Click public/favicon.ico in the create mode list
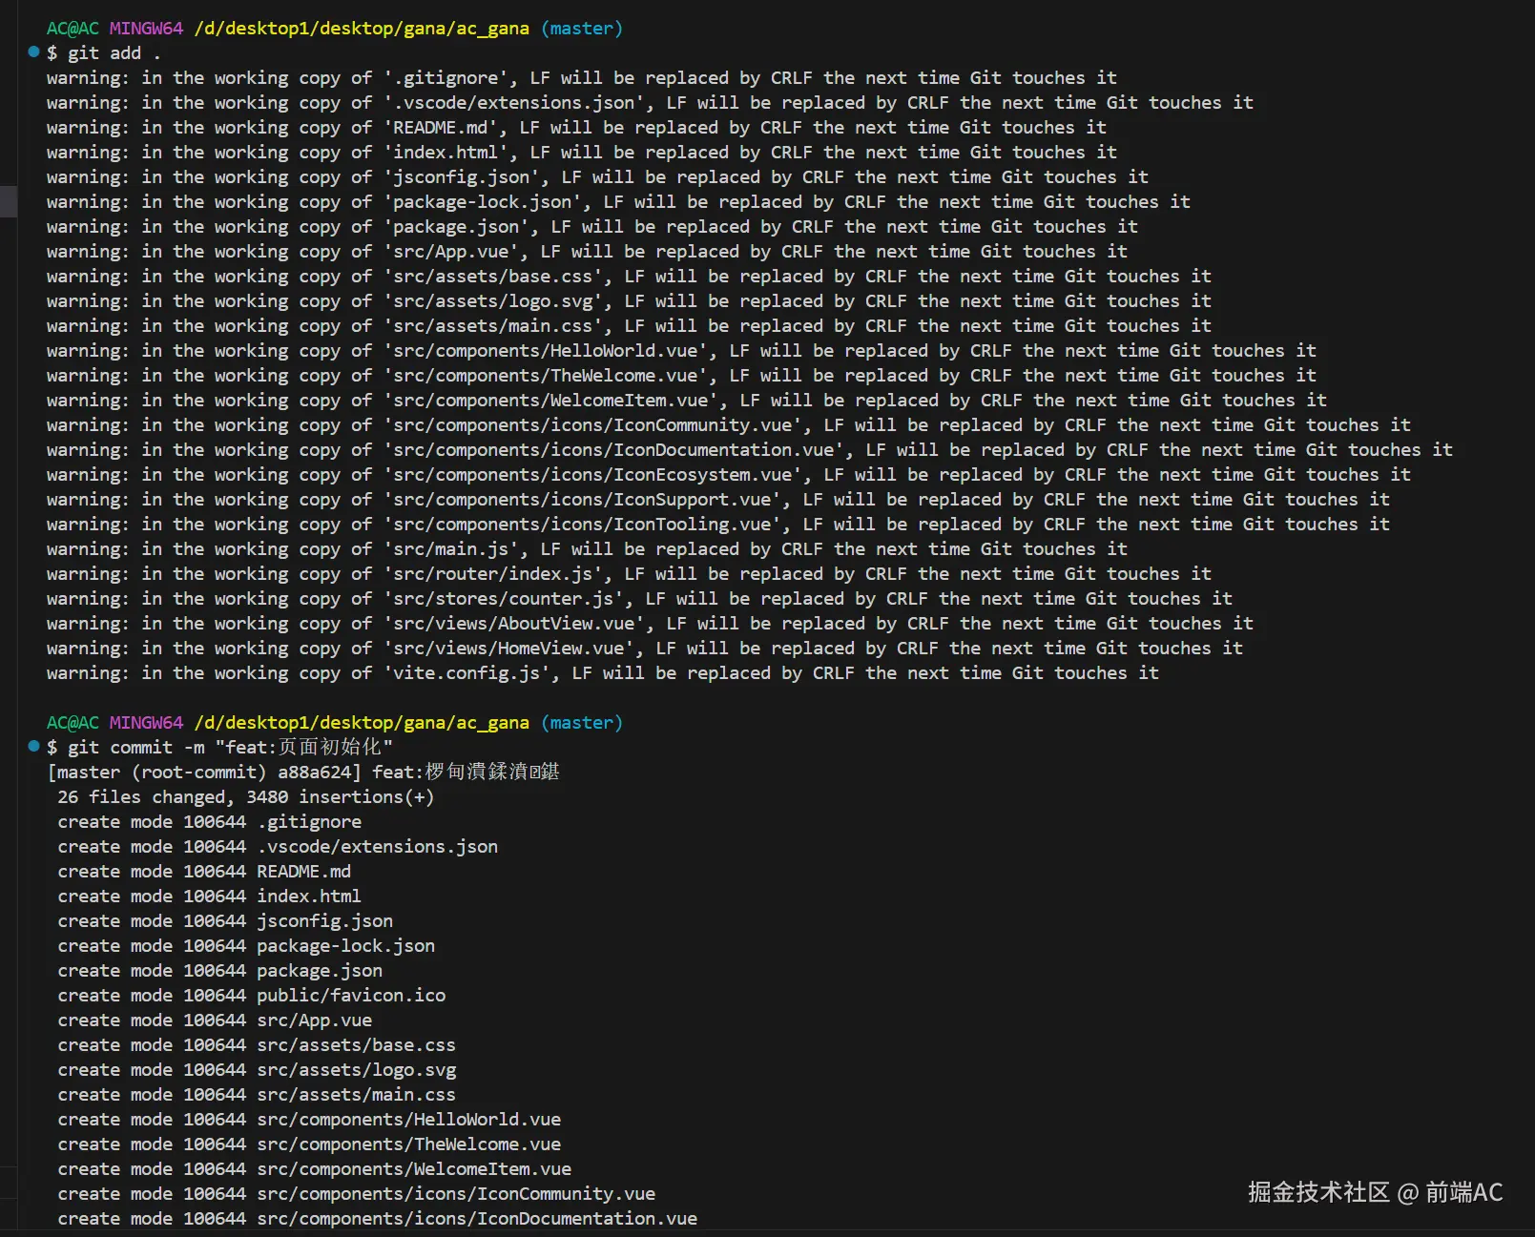The height and width of the screenshot is (1237, 1535). click(351, 996)
